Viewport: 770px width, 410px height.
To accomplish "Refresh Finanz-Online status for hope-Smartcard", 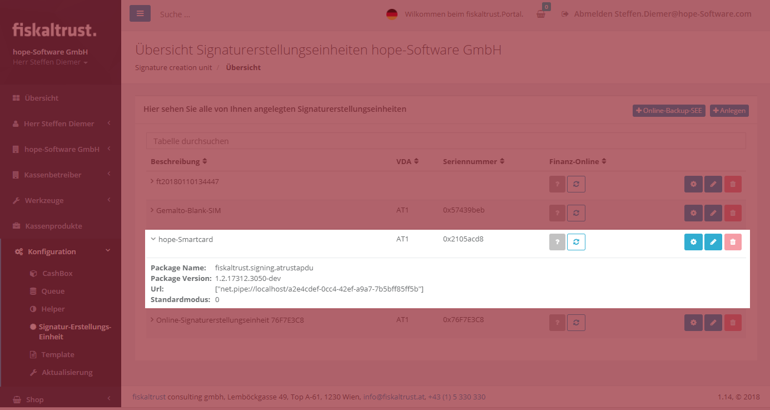I will click(576, 242).
